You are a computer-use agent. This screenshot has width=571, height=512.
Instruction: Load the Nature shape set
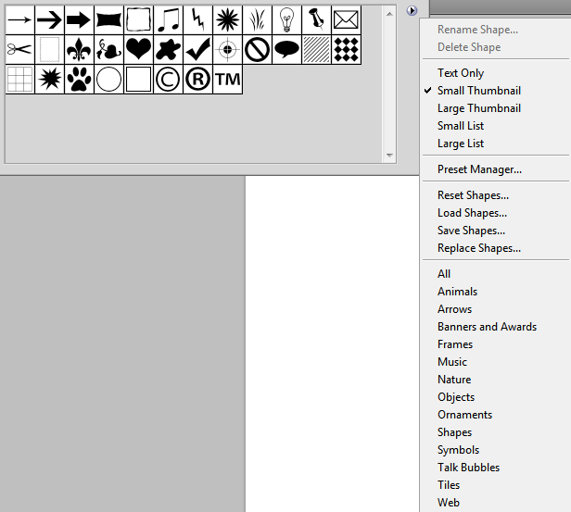[454, 380]
